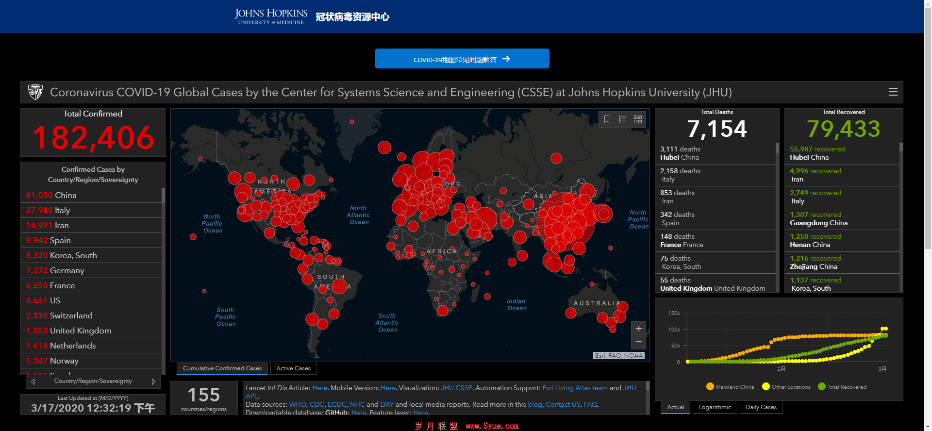Select the 1,553 United Kingdom row
Image resolution: width=932 pixels, height=431 pixels.
(x=91, y=331)
